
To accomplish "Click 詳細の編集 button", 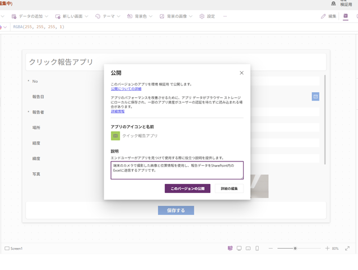I will (x=229, y=188).
